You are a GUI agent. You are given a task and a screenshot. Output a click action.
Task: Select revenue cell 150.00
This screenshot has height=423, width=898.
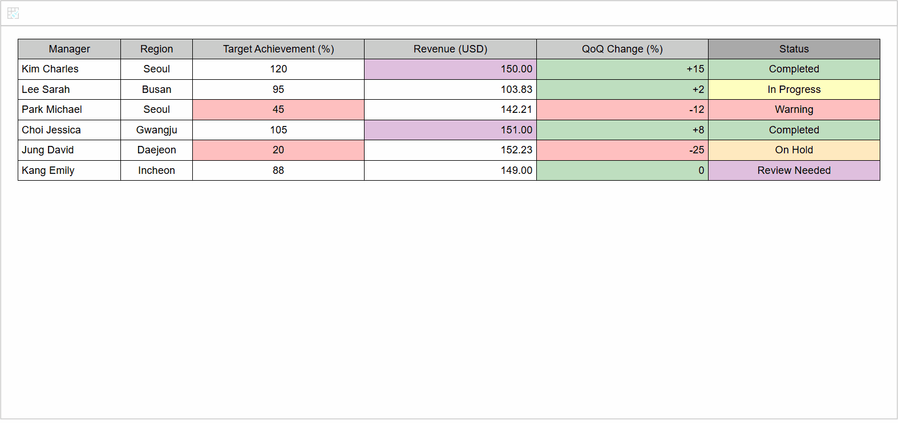coord(450,69)
